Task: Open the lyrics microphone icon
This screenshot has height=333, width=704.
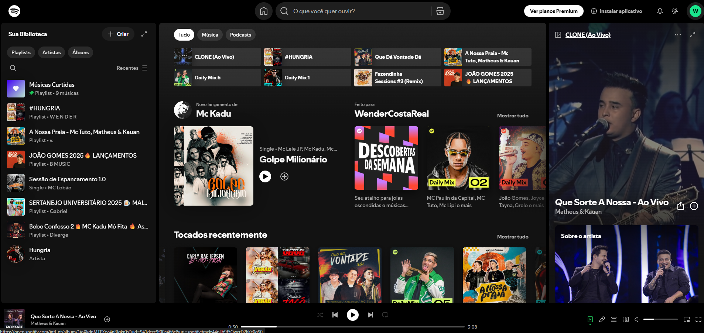Action: [x=602, y=319]
